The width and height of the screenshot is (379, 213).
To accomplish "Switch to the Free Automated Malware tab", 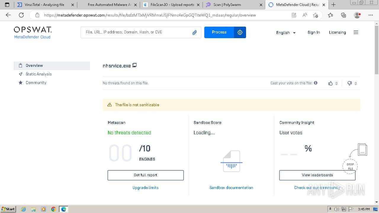I will tap(109, 5).
